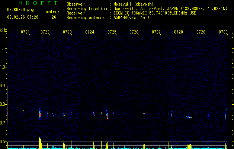Click the 0722 time marker
This screenshot has width=234, height=149.
click(45, 32)
